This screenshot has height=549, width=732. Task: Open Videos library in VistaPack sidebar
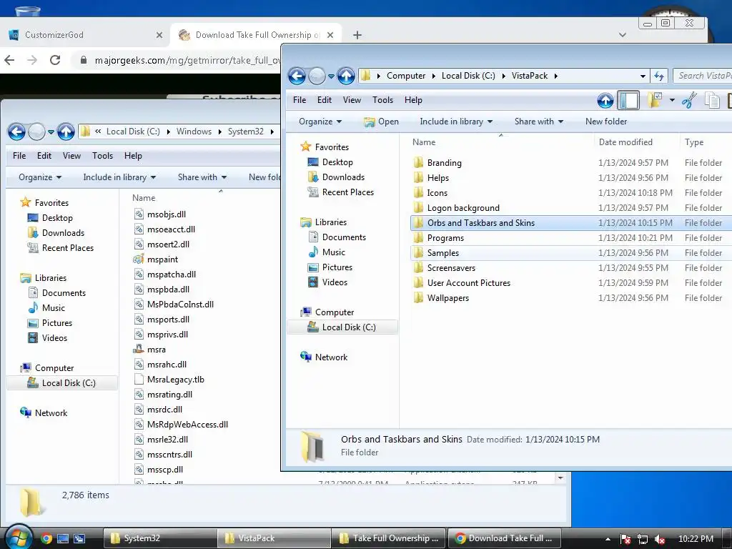pyautogui.click(x=335, y=282)
